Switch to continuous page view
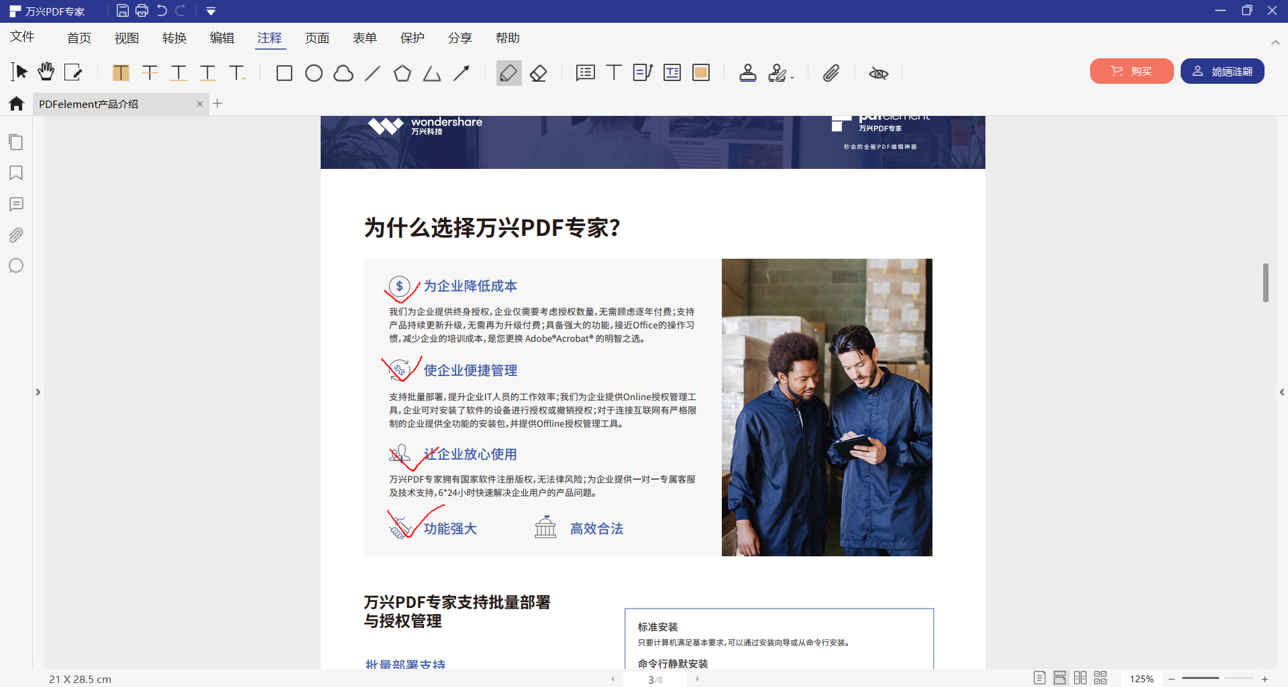The width and height of the screenshot is (1288, 687). [x=1060, y=678]
